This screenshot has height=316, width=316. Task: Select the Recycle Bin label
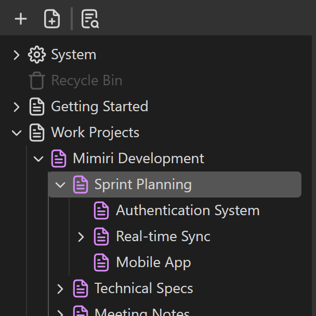pos(87,81)
